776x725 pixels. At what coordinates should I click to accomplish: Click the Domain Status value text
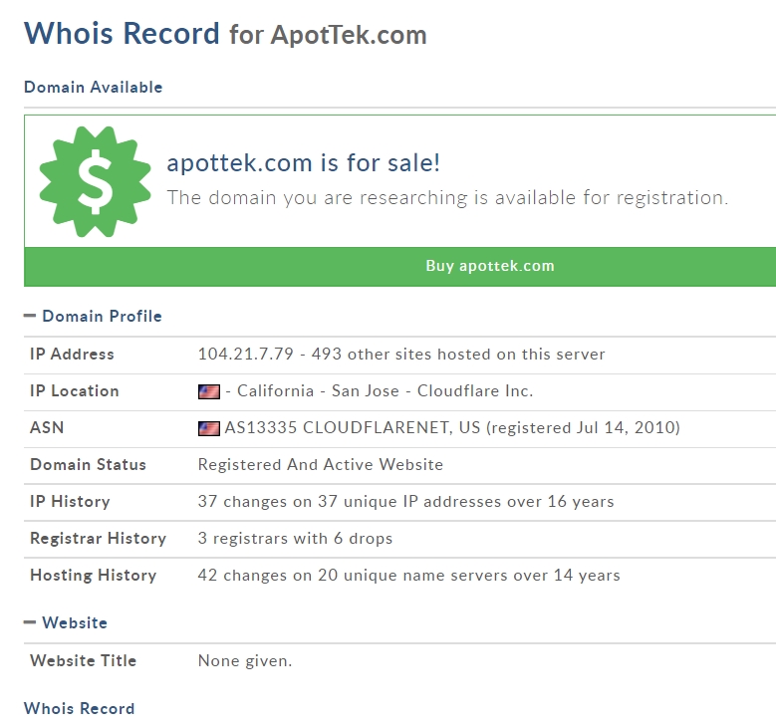(320, 465)
